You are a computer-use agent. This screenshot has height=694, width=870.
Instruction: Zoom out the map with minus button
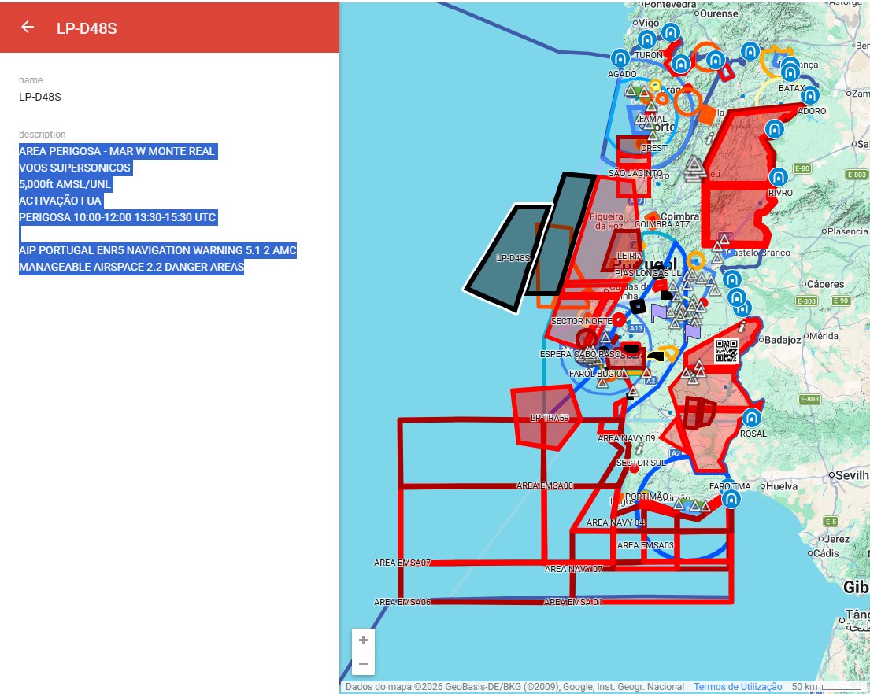[364, 663]
